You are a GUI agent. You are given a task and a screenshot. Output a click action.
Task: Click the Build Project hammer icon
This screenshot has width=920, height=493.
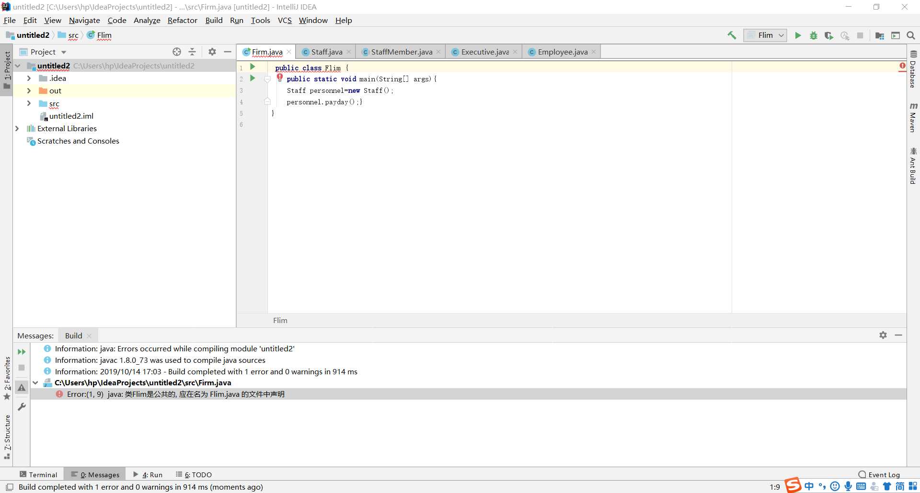(x=732, y=35)
